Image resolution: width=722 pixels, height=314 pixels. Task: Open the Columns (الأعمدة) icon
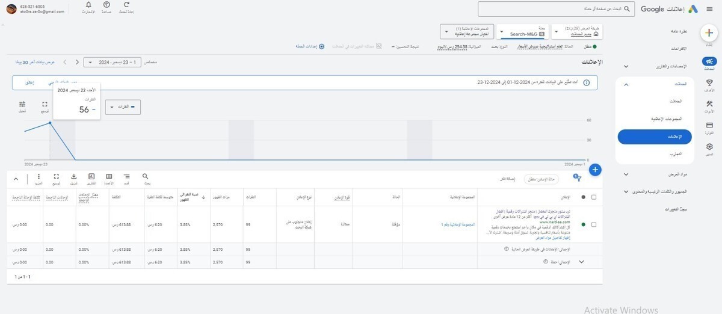coord(109,177)
